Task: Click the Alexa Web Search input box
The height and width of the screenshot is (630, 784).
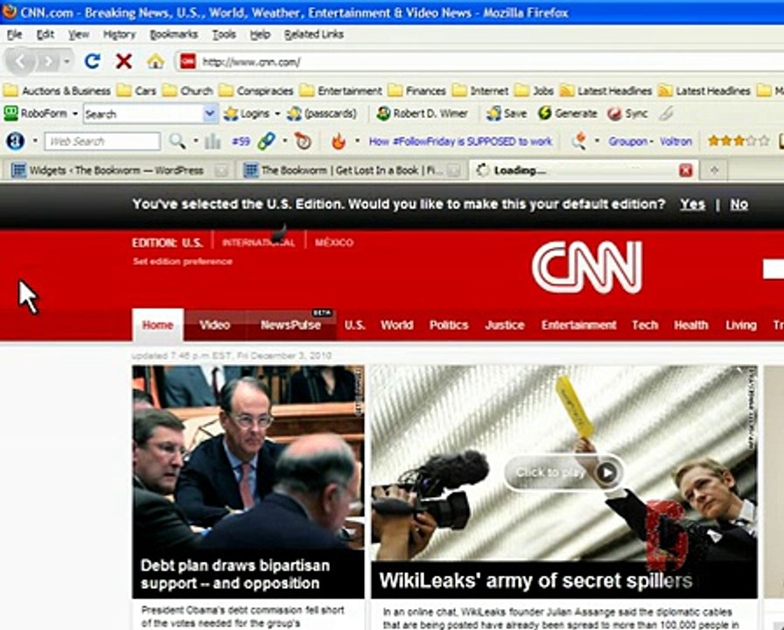Action: [x=102, y=142]
